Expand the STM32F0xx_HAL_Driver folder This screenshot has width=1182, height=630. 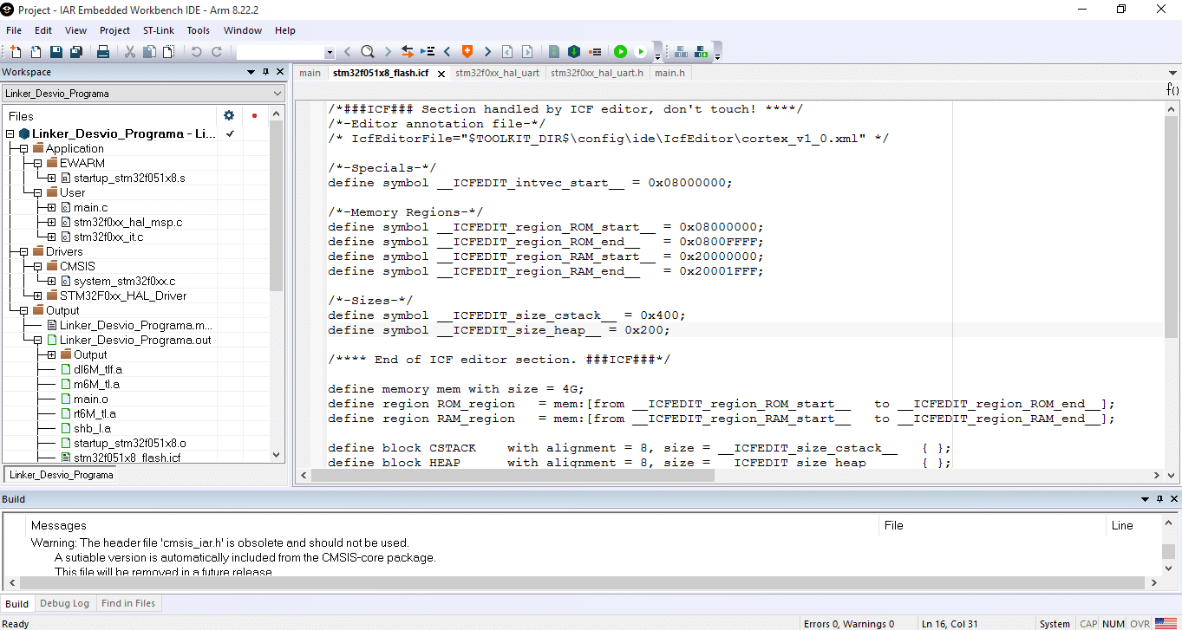[x=37, y=296]
